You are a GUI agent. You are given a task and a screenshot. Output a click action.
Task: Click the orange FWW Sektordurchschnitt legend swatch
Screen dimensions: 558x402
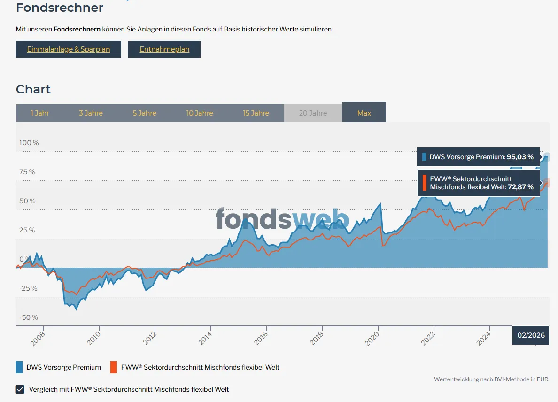[113, 367]
